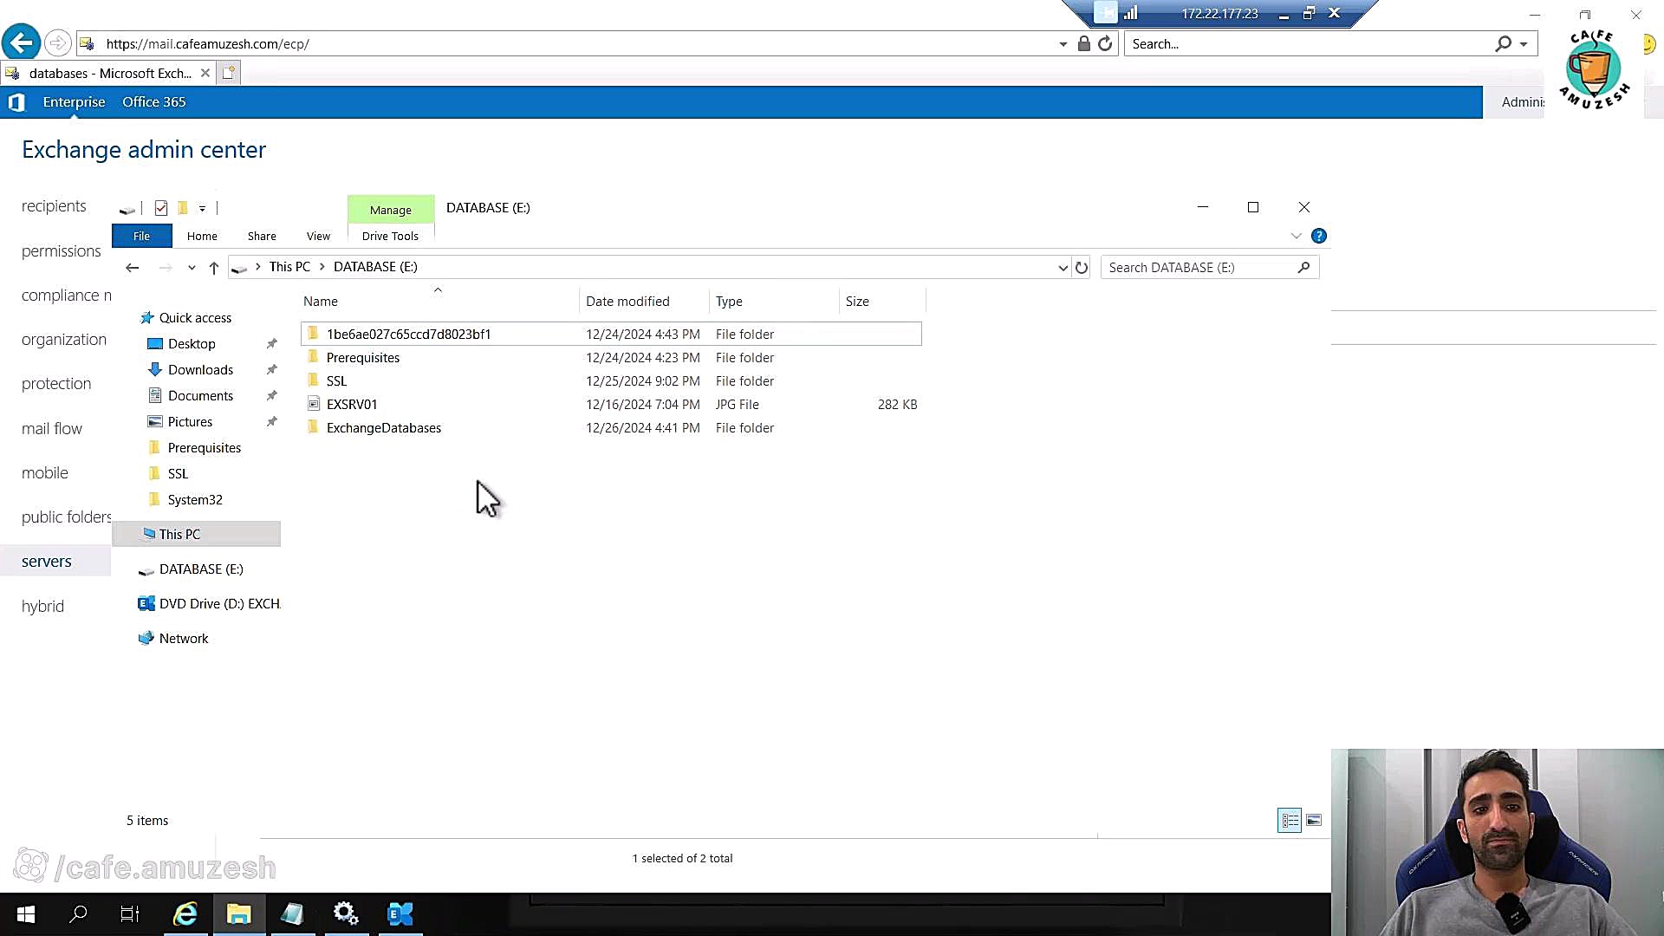This screenshot has width=1664, height=936.
Task: Click the Properties checkmark quick access icon
Action: click(161, 208)
